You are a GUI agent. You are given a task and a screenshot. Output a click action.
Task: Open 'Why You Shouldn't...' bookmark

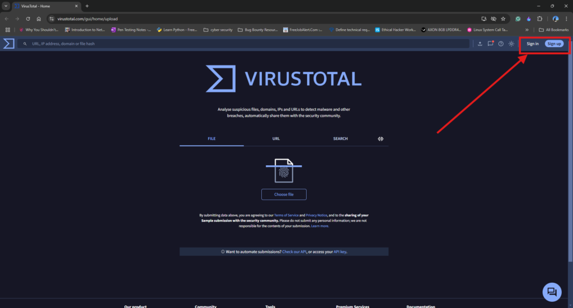coord(39,30)
